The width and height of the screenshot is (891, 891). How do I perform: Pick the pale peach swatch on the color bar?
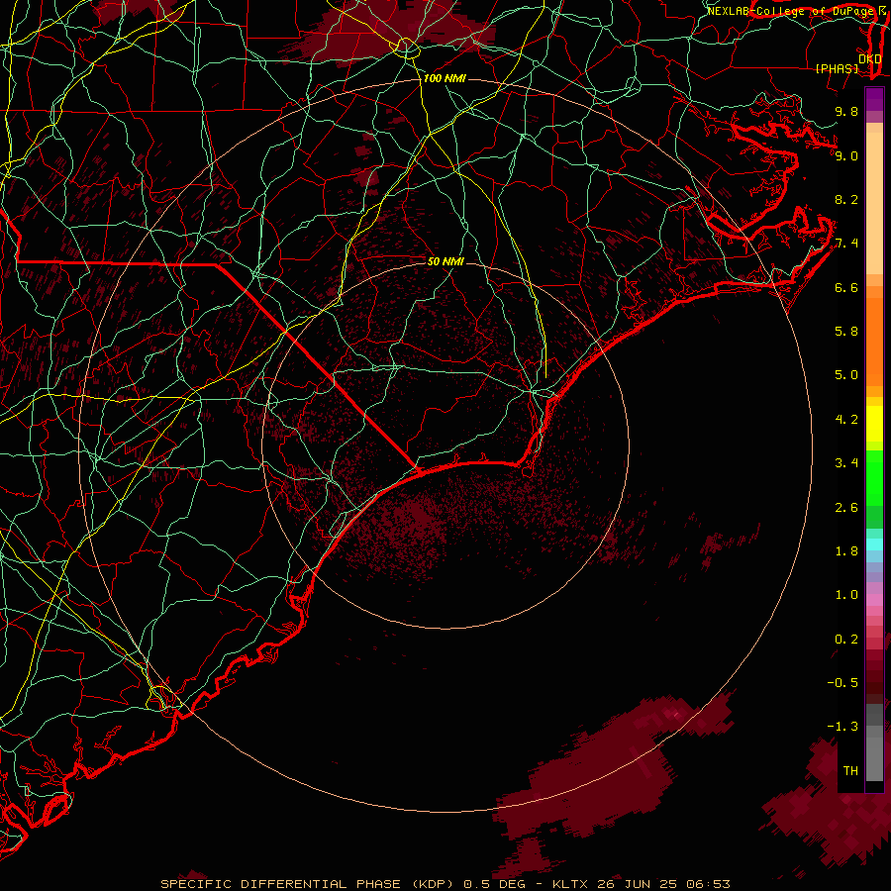874,203
